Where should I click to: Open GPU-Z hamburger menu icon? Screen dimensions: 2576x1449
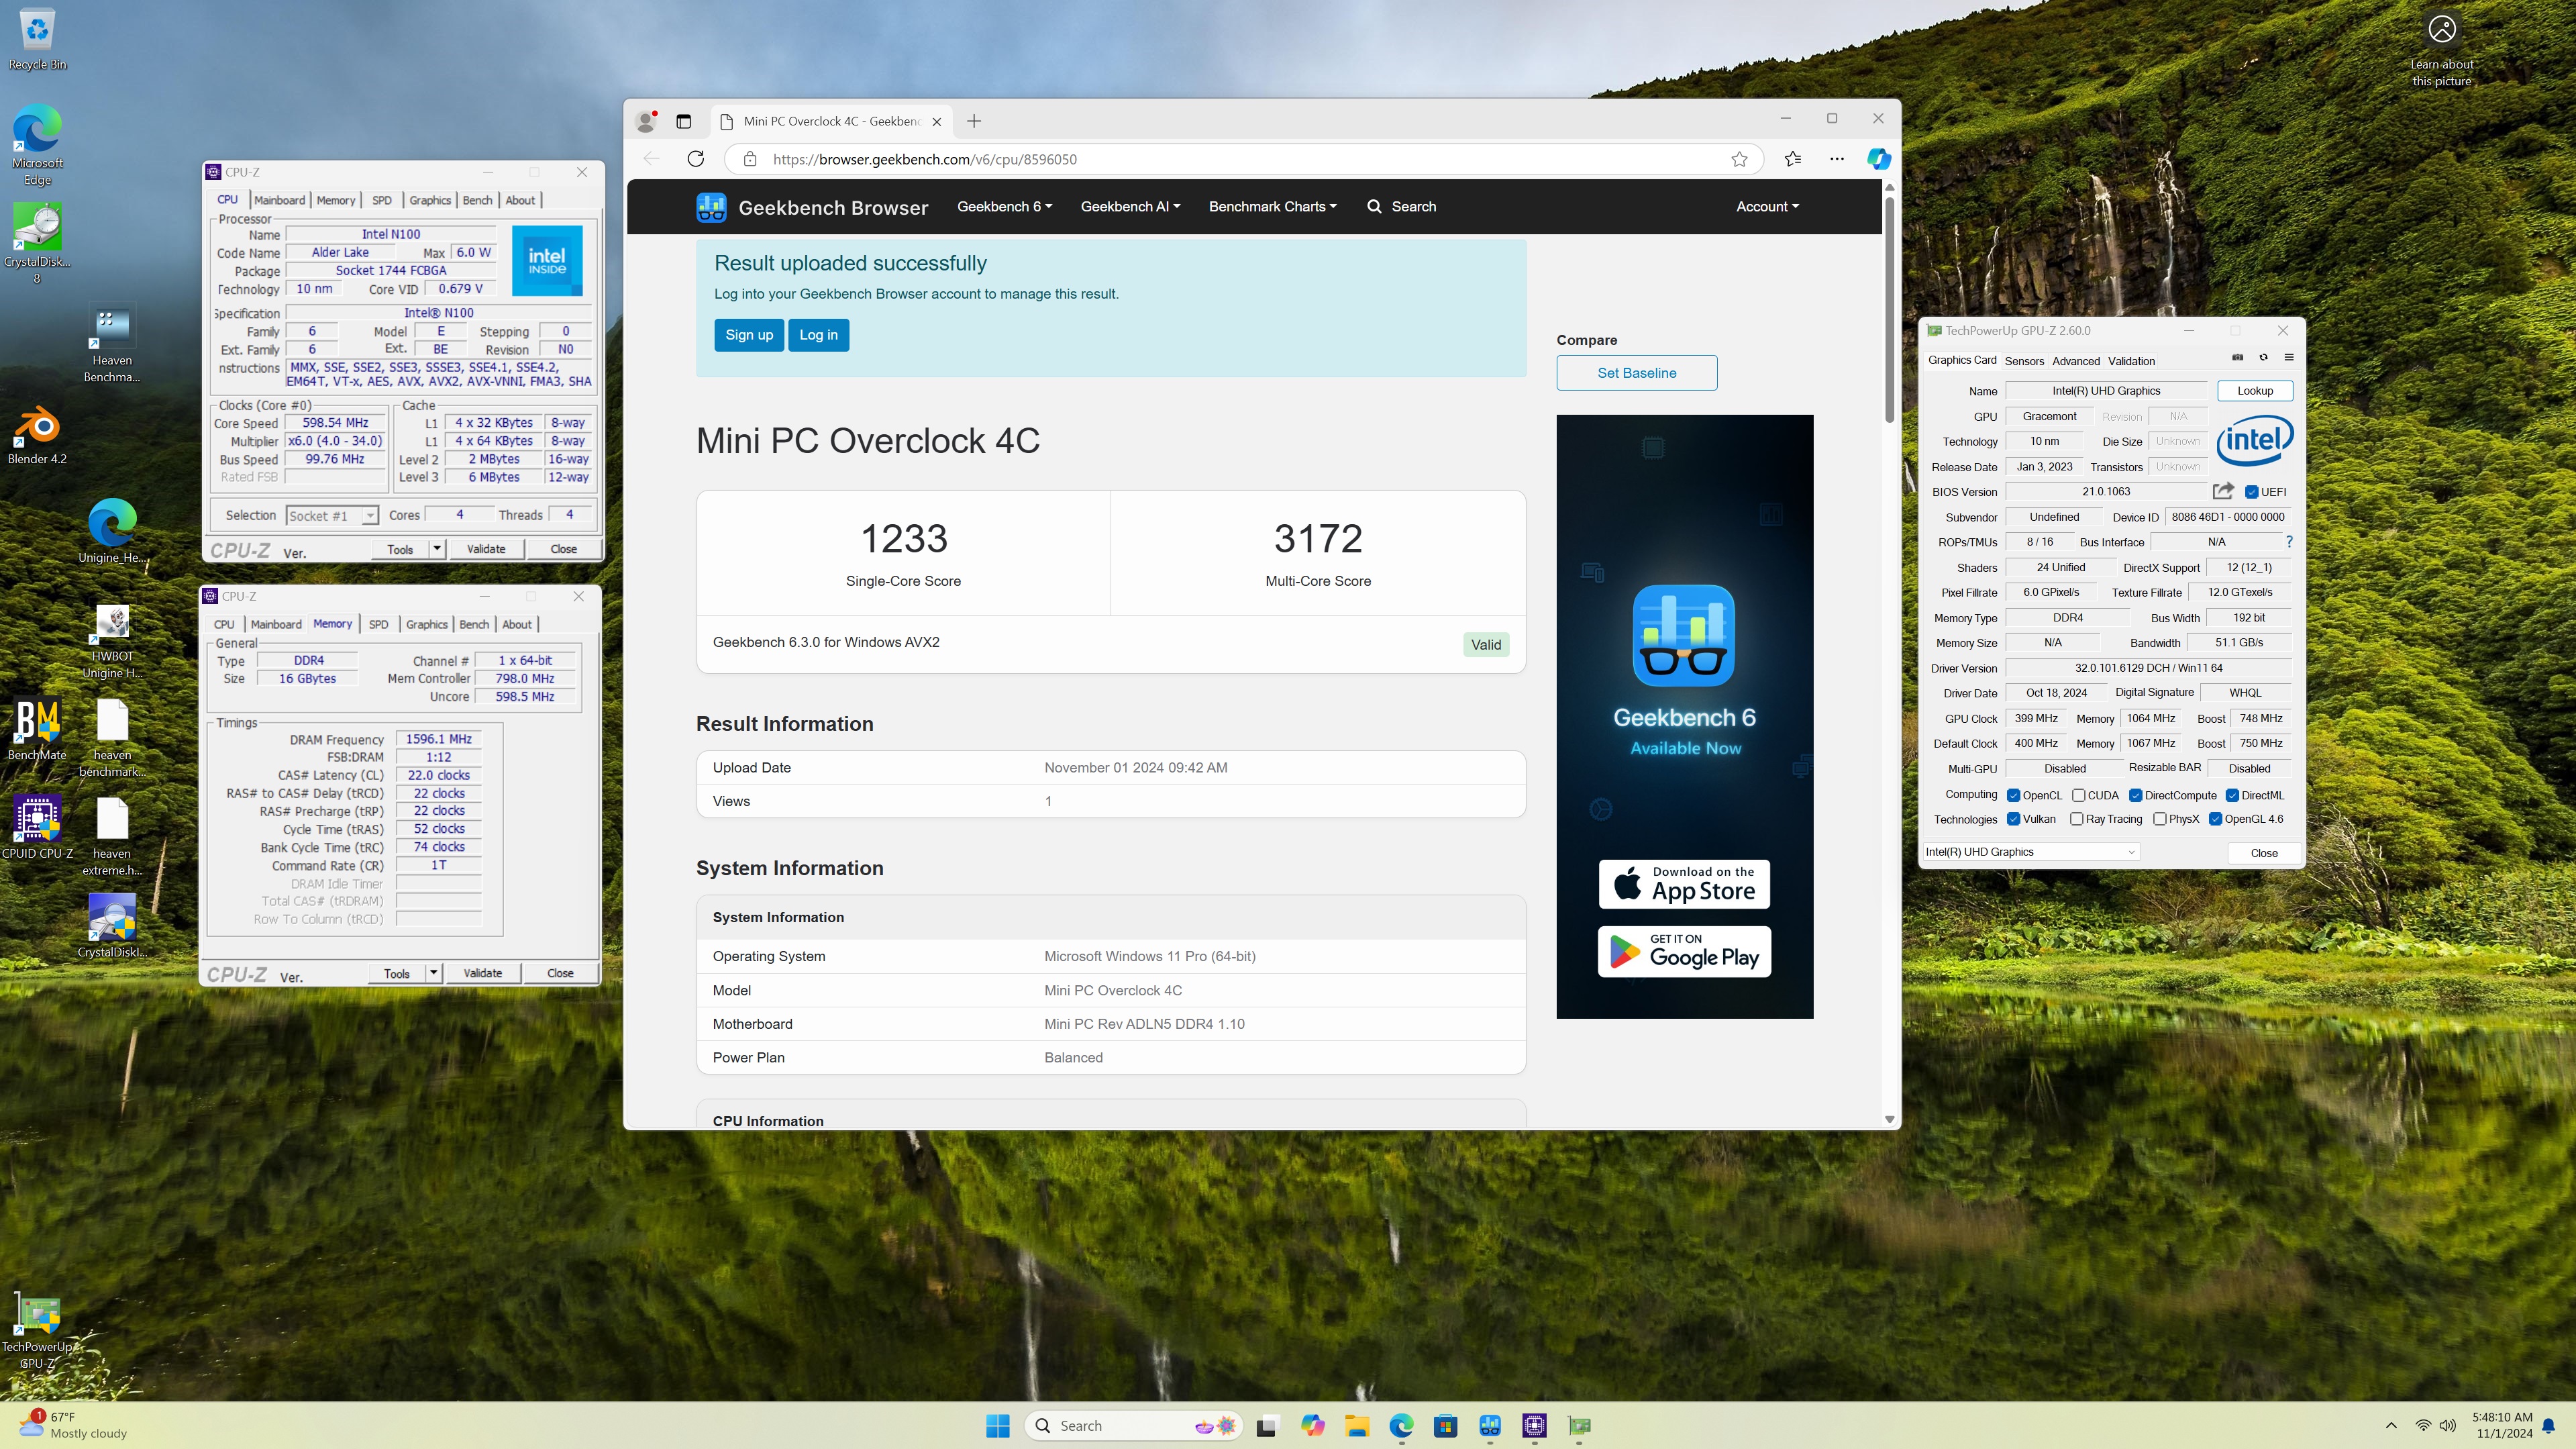tap(2288, 358)
